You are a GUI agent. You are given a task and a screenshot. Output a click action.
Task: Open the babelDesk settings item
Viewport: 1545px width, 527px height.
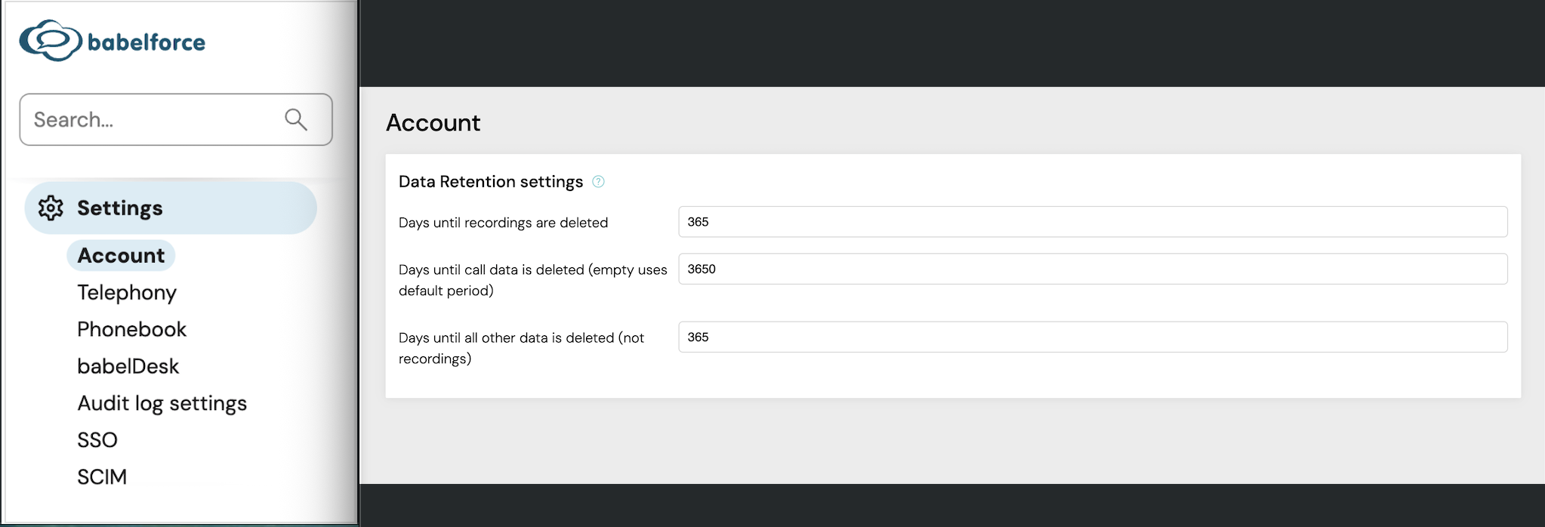click(128, 366)
